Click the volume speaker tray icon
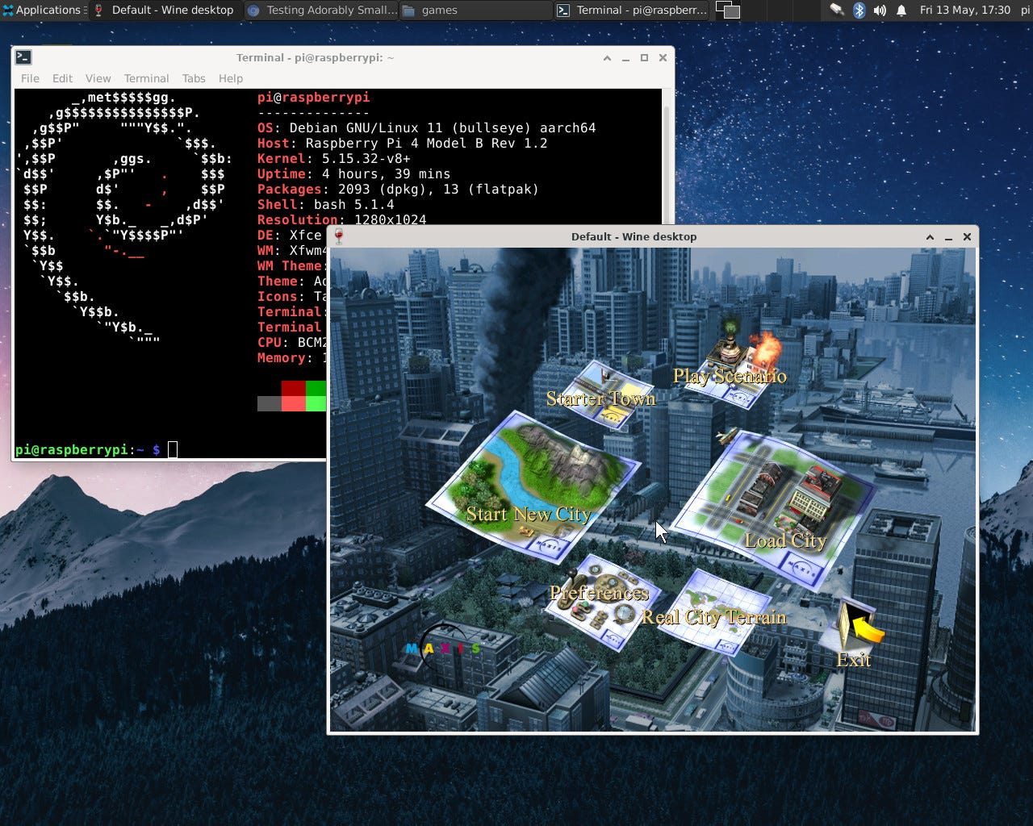 (x=880, y=10)
